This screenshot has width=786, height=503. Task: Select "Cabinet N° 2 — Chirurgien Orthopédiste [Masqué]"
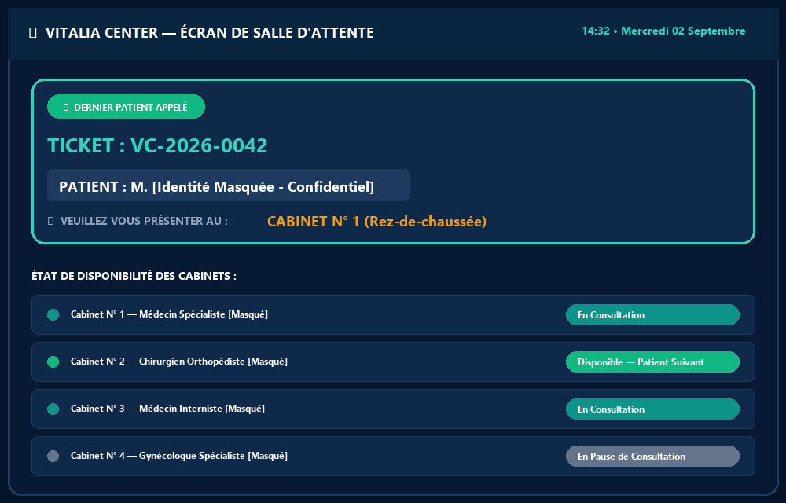coord(179,362)
